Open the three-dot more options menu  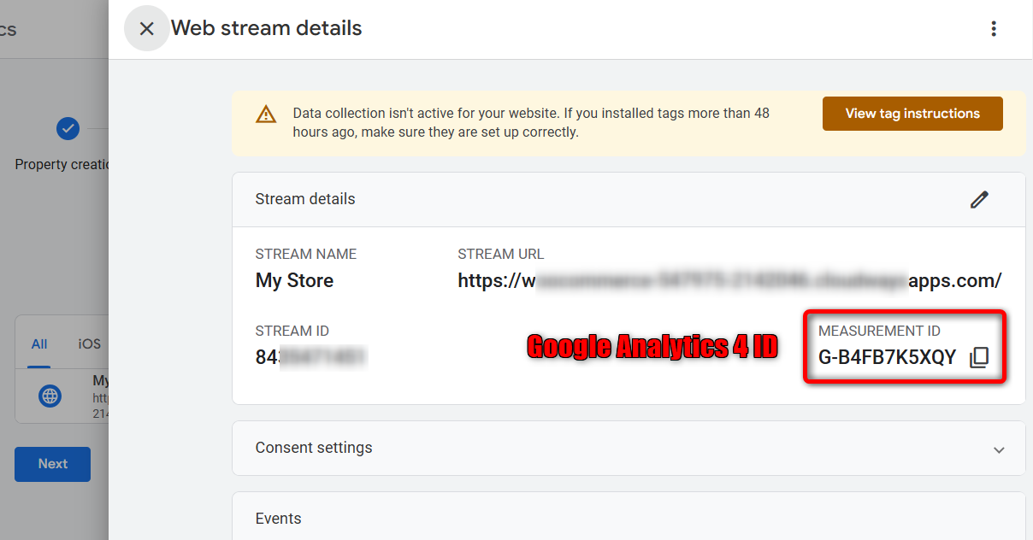pos(993,29)
